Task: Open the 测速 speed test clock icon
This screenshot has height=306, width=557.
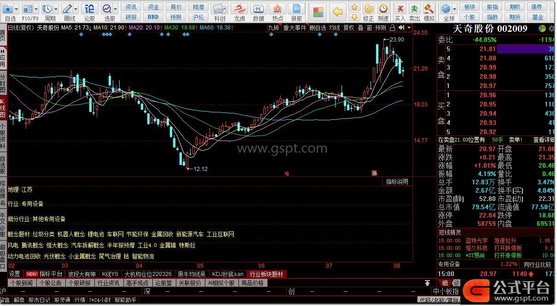Action: tap(383, 8)
